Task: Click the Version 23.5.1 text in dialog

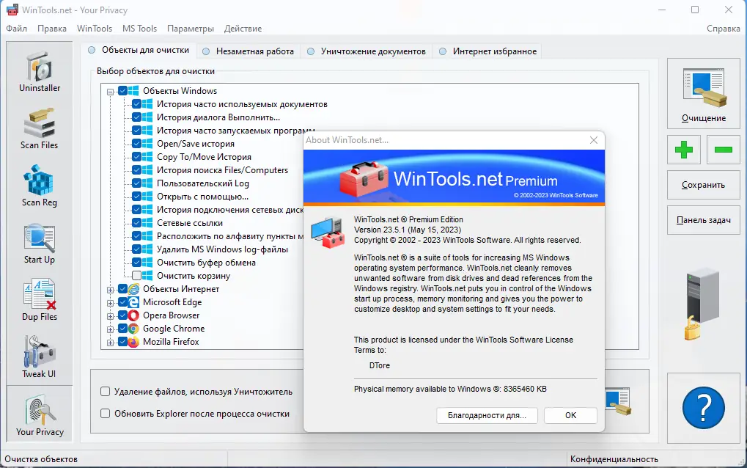Action: (408, 230)
